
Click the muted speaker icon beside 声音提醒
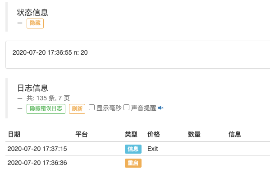click(160, 108)
